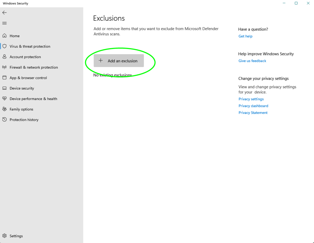Select the Family options menu label
Screen dimensions: 314x243
pyautogui.click(x=21, y=109)
